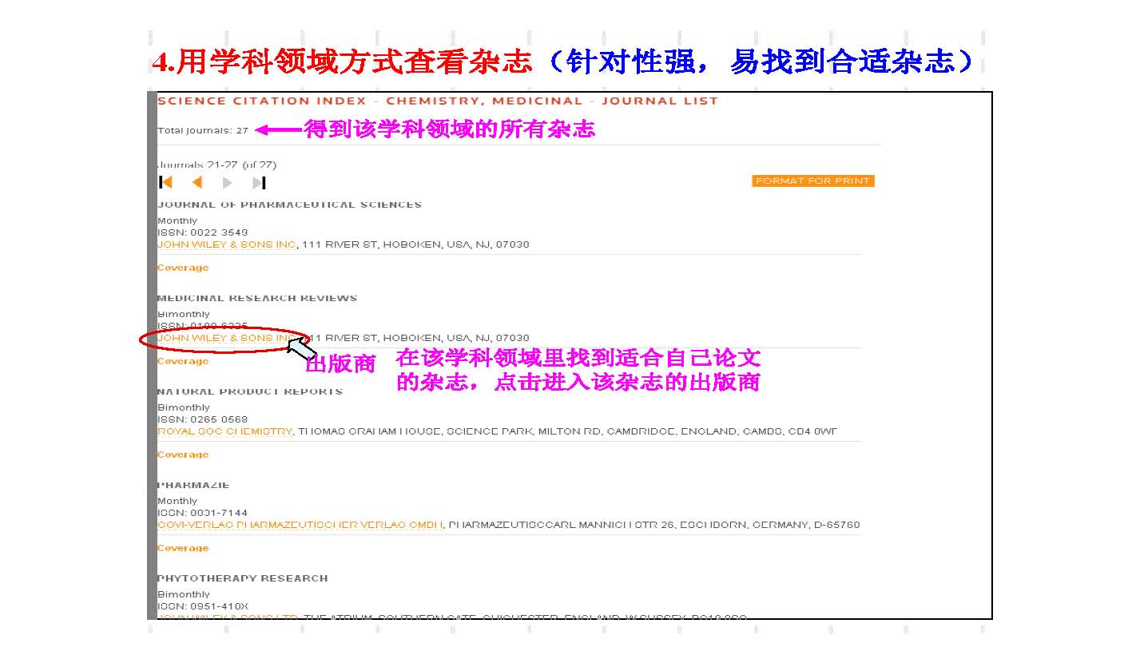Open John Wiley link under Journal of Pharmaceutical Sciences
1140x667 pixels.
click(x=226, y=244)
